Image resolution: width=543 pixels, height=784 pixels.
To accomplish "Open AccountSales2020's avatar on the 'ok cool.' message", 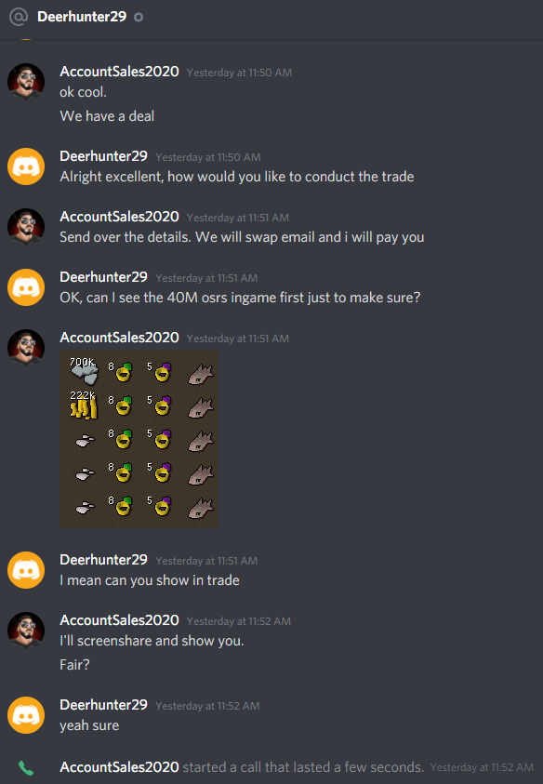I will pos(26,82).
